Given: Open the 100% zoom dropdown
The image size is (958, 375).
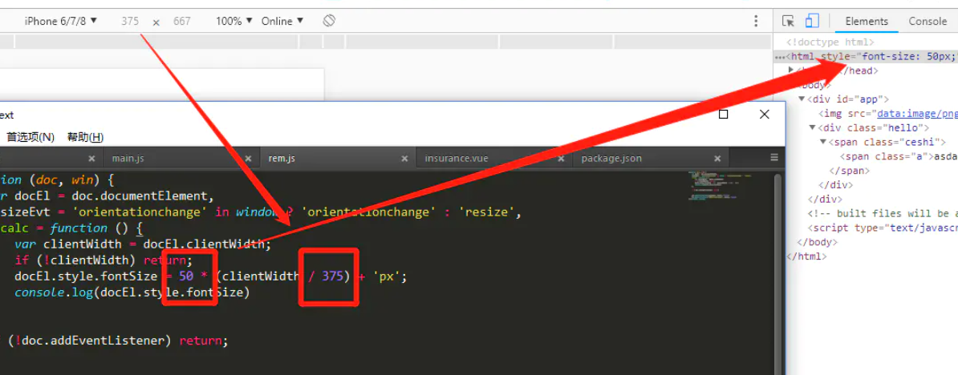Looking at the screenshot, I should (x=234, y=22).
